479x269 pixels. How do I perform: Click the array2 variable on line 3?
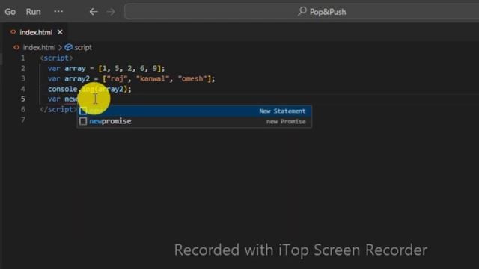click(x=77, y=78)
